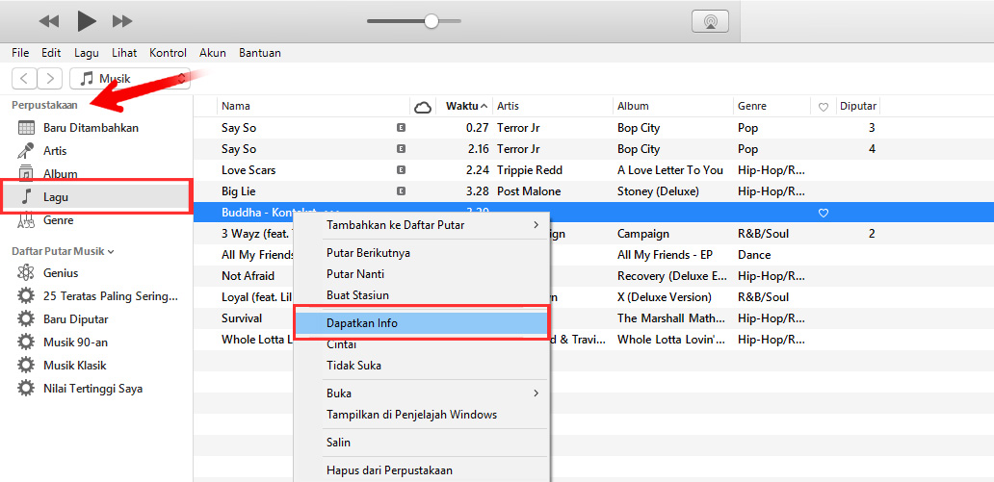The width and height of the screenshot is (994, 482).
Task: Select the Lagu music note icon
Action: point(26,197)
